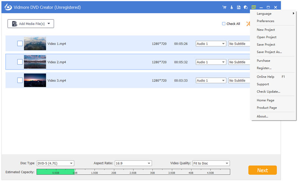Choose Preferences from the menu

[265, 21]
